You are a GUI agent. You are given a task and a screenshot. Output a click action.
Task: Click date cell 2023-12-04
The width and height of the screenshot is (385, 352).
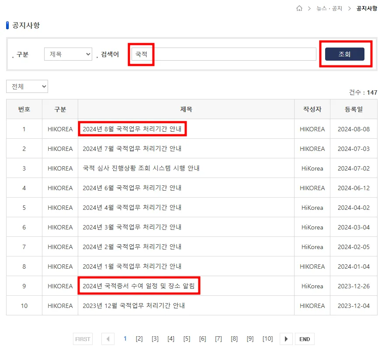[x=354, y=306]
